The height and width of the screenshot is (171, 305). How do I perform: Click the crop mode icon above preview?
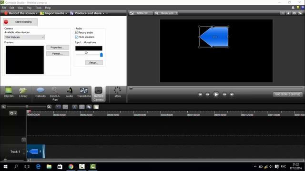pos(282,13)
